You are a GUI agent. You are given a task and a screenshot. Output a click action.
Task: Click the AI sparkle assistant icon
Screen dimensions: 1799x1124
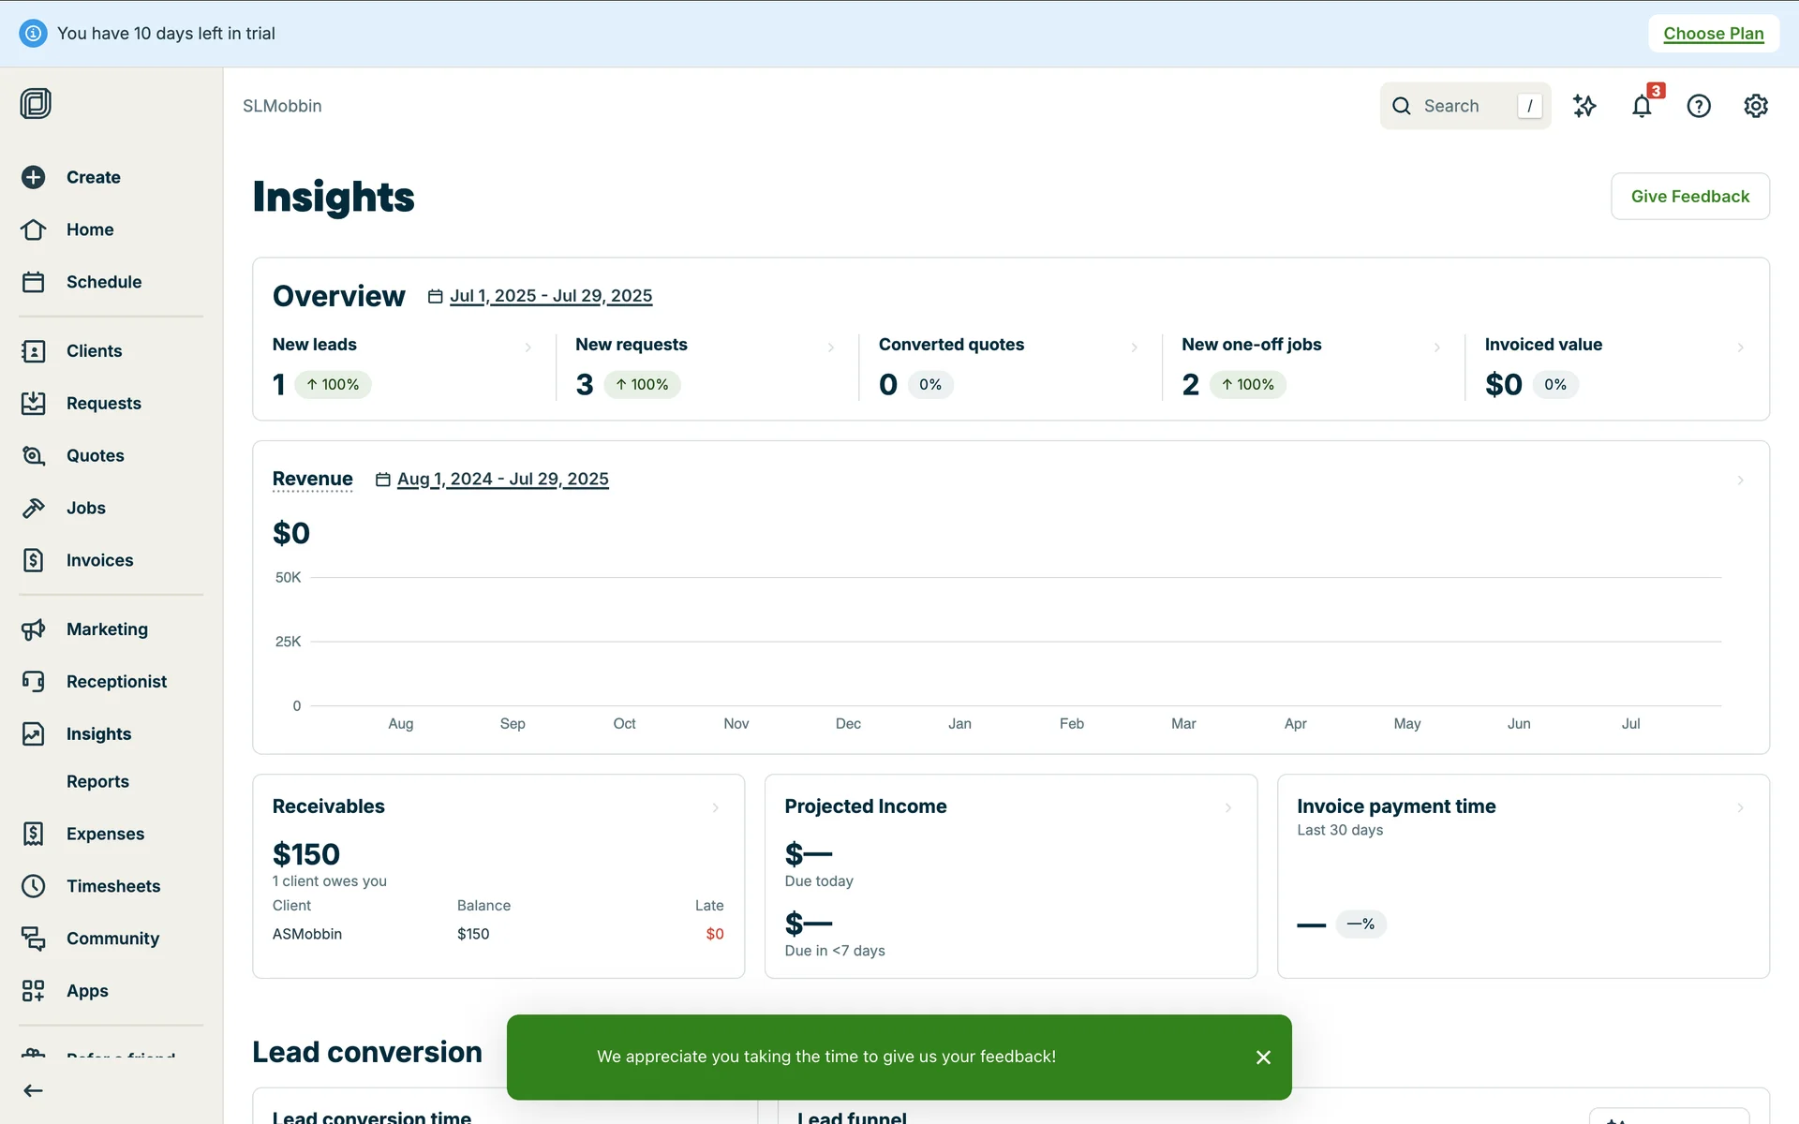click(1584, 106)
